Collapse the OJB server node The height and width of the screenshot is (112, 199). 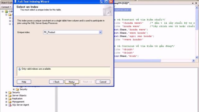(2, 12)
